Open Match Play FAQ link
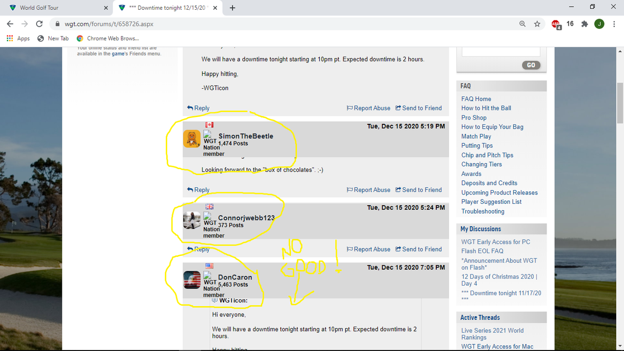The width and height of the screenshot is (624, 351). [476, 136]
